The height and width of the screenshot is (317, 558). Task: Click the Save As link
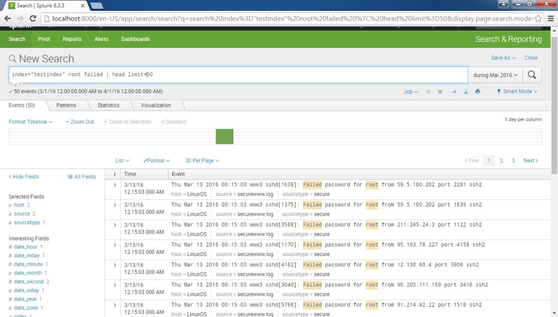coord(501,58)
